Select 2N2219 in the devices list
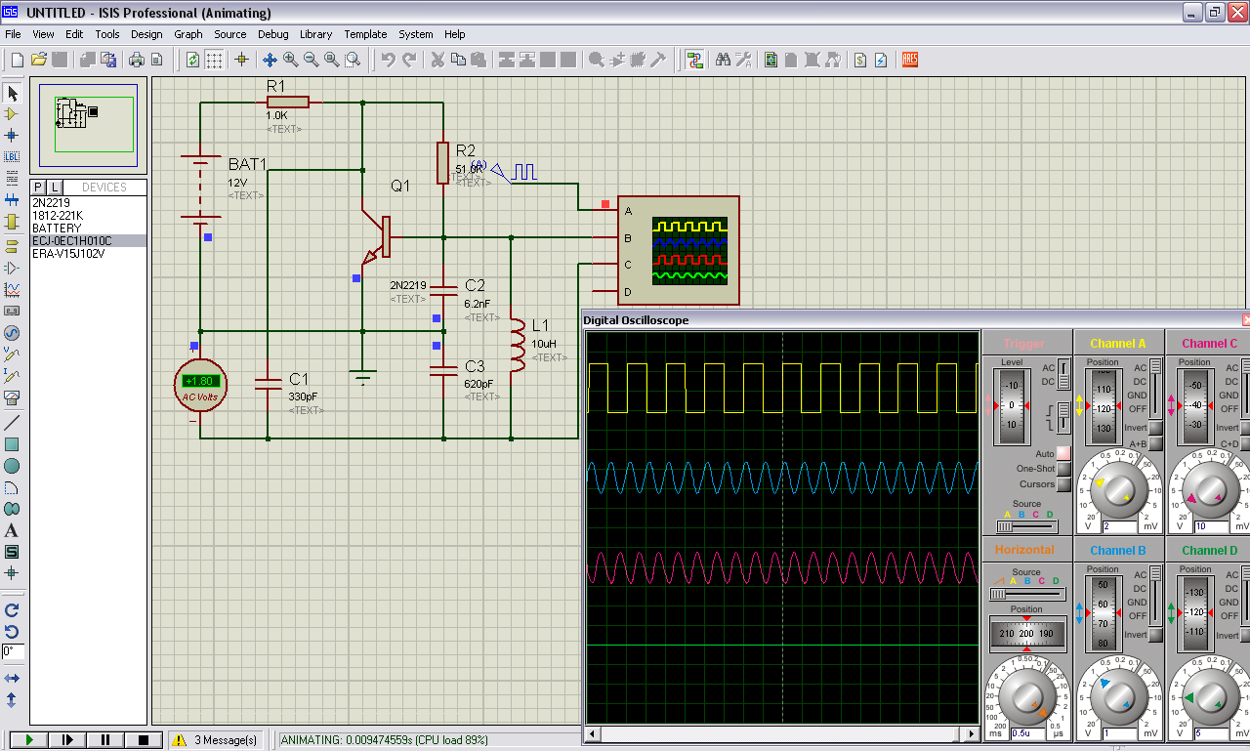 pyautogui.click(x=51, y=202)
